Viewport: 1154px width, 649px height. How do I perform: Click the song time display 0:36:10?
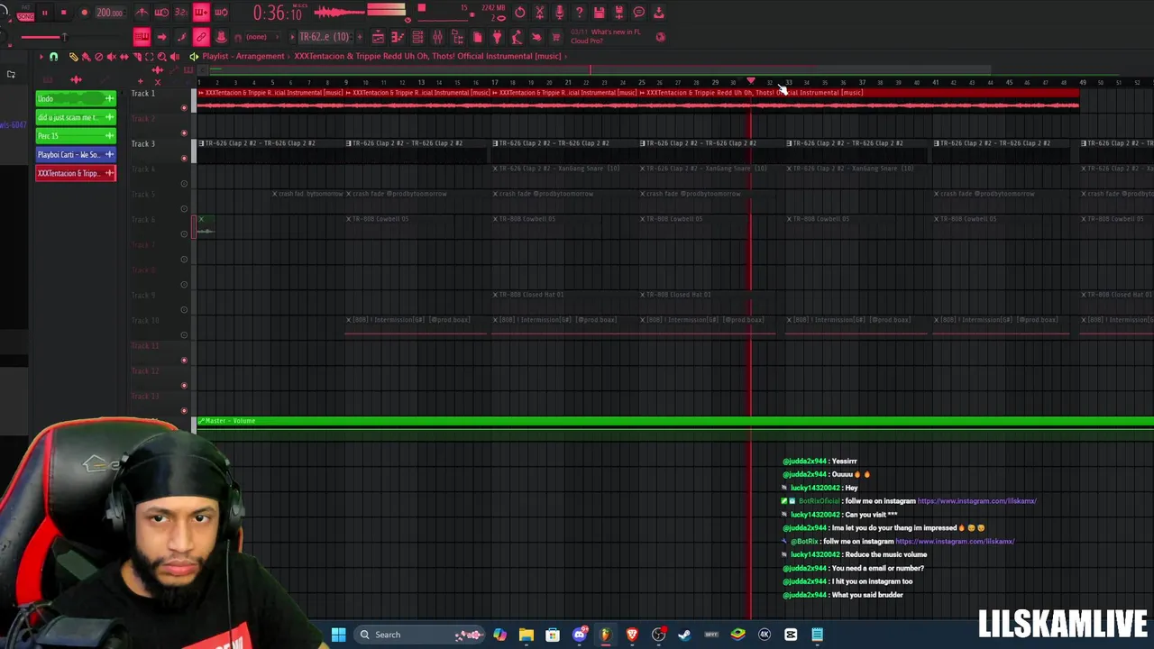coord(278,13)
